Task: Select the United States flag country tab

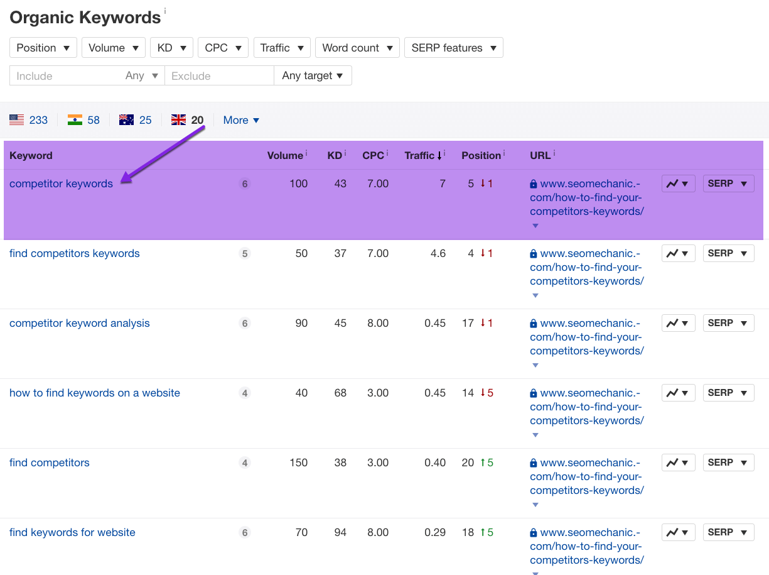Action: pyautogui.click(x=29, y=120)
